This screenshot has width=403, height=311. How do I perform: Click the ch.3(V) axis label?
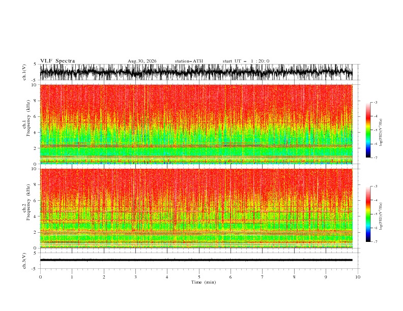(24, 261)
